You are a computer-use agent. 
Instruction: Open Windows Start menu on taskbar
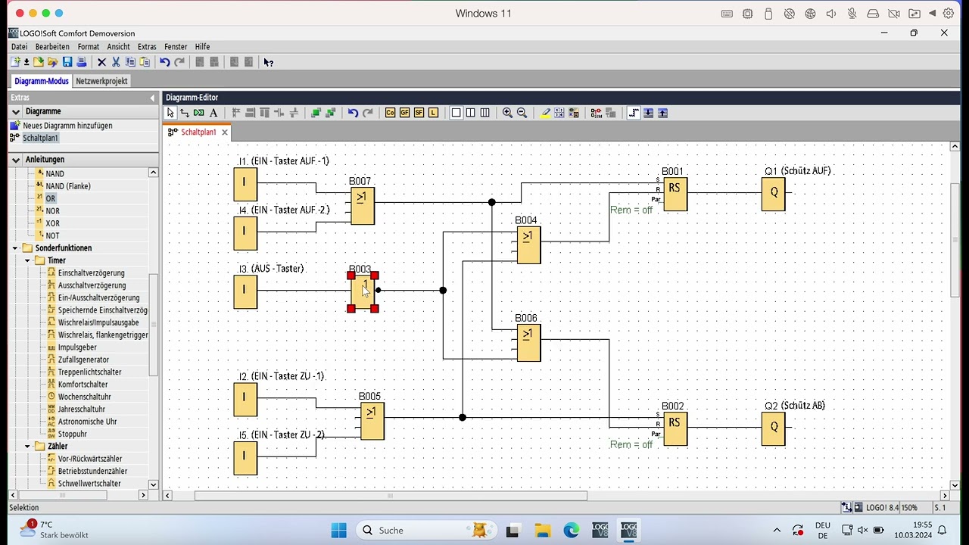point(338,530)
